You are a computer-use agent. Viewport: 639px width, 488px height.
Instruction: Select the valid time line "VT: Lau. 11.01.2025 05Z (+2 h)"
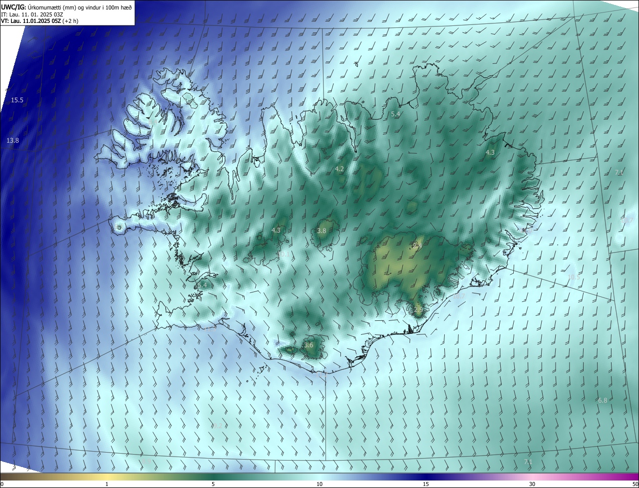[40, 21]
